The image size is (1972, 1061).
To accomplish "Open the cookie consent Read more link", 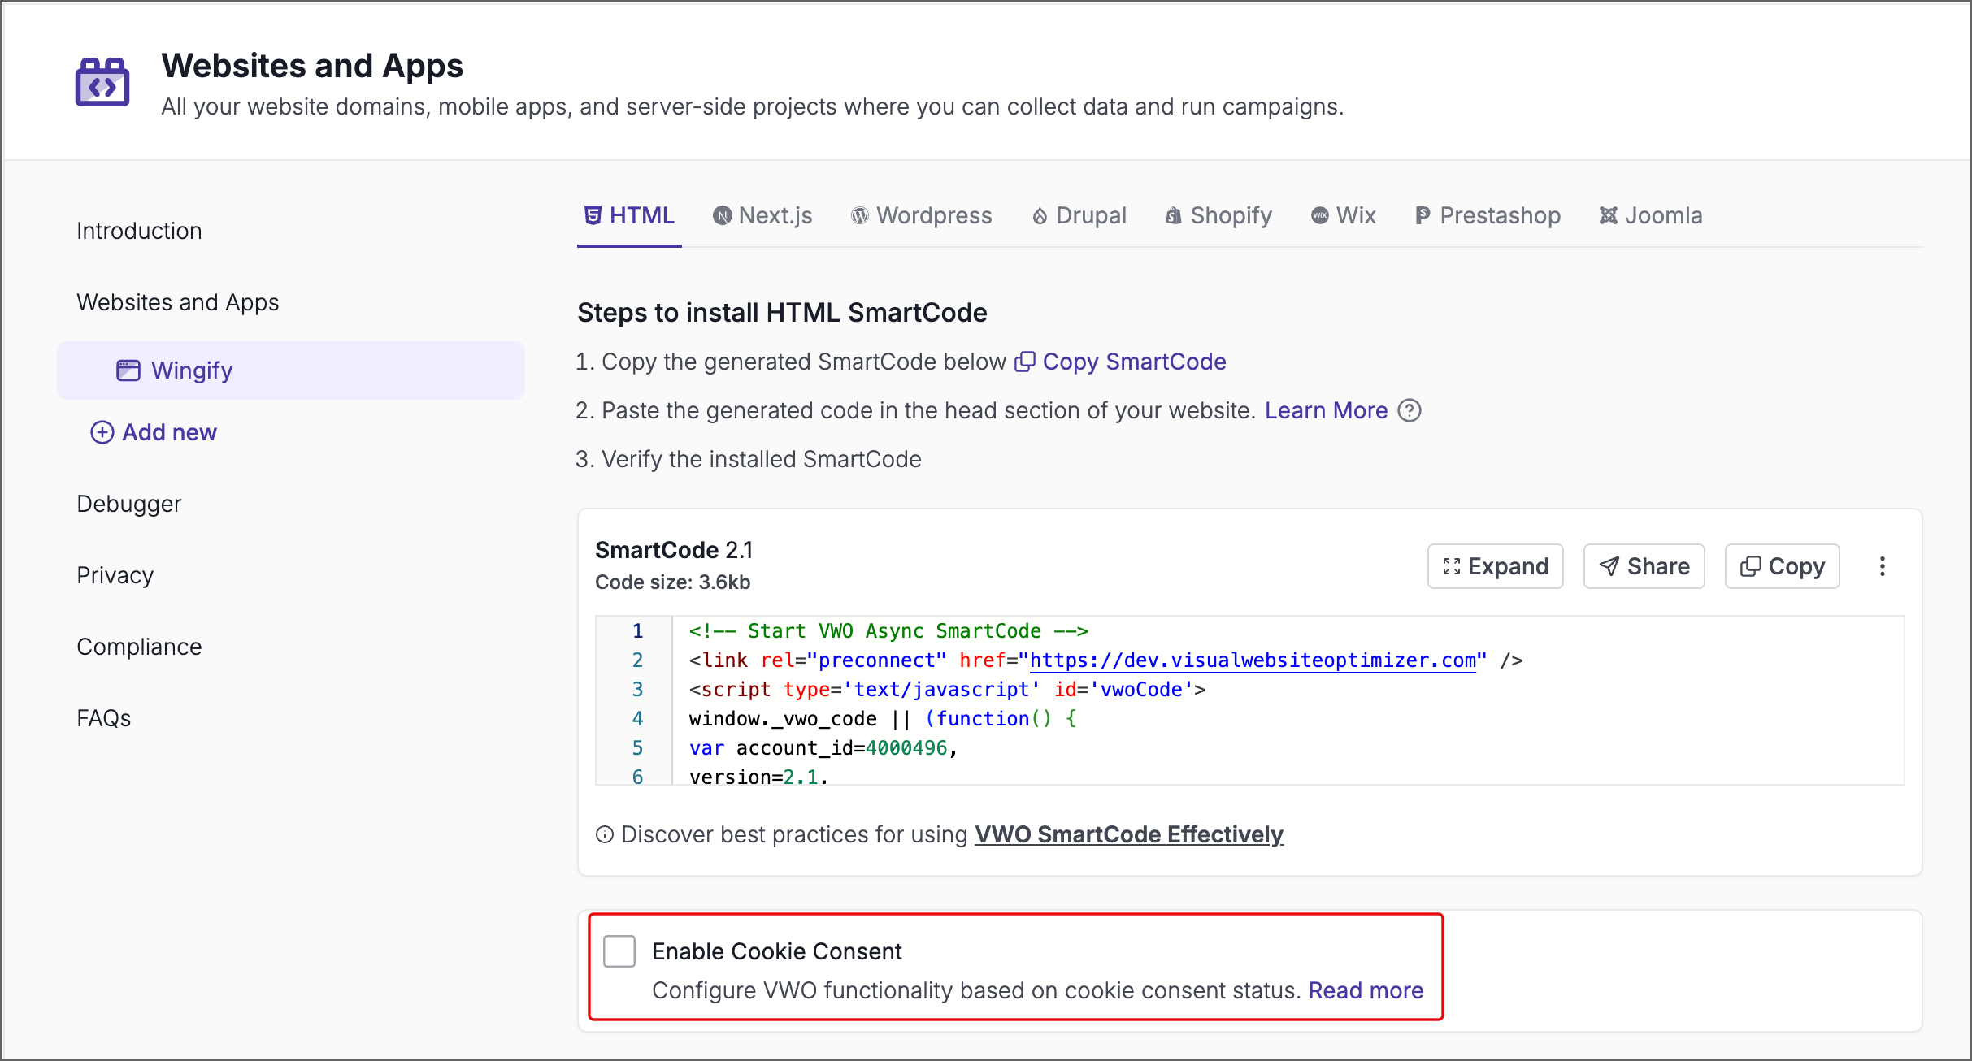I will coord(1366,990).
